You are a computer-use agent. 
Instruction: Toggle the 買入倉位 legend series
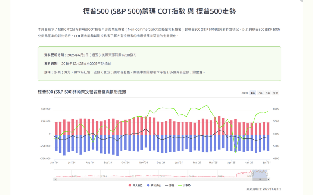pos(136,186)
